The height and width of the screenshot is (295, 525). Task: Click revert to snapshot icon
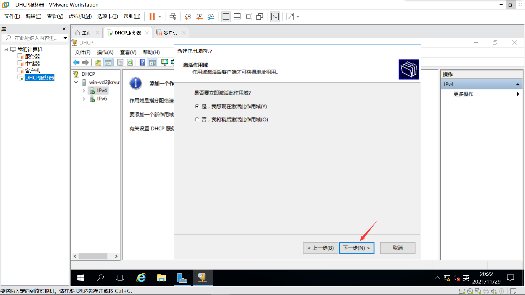(199, 17)
